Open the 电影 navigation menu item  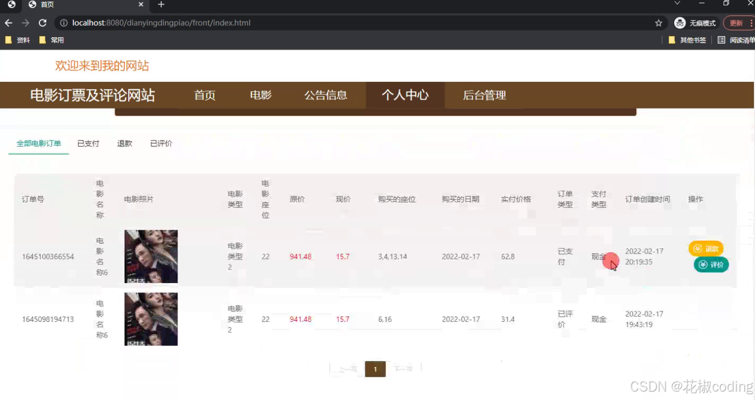tap(261, 95)
